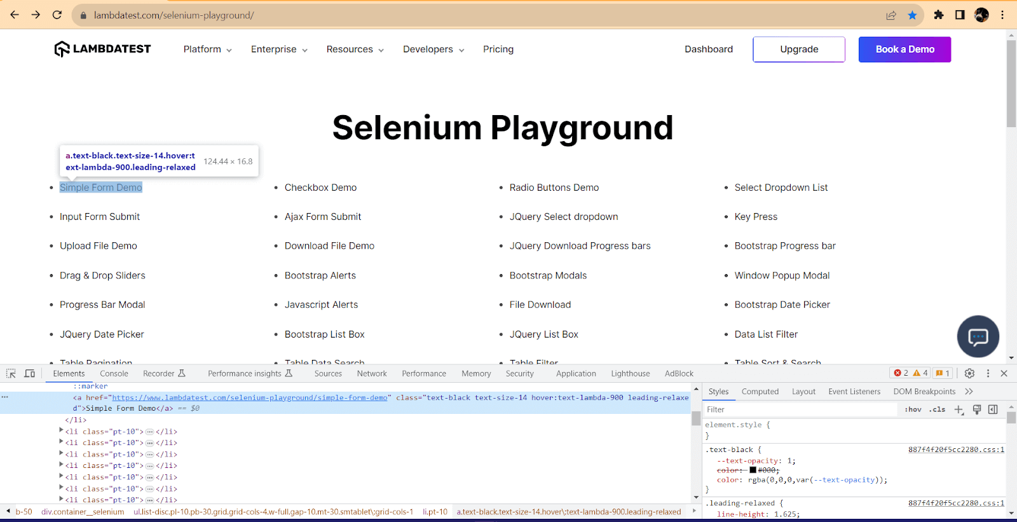Toggle the :hov element state panel
The height and width of the screenshot is (522, 1017).
[913, 409]
